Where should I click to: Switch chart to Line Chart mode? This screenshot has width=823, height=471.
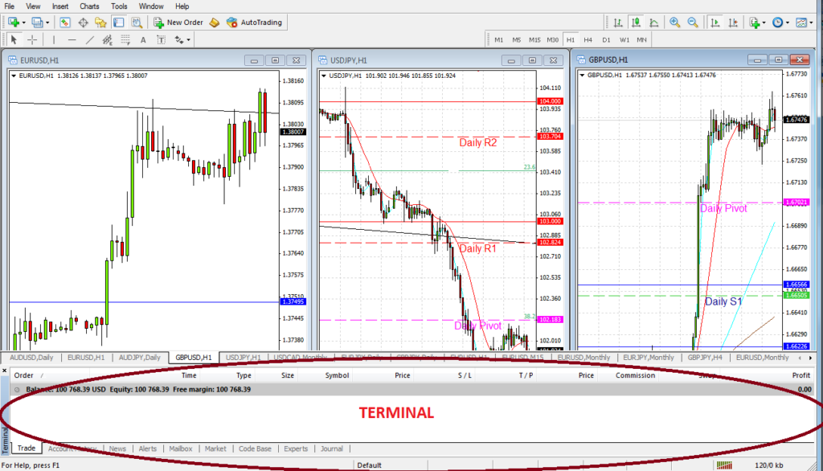coord(654,22)
